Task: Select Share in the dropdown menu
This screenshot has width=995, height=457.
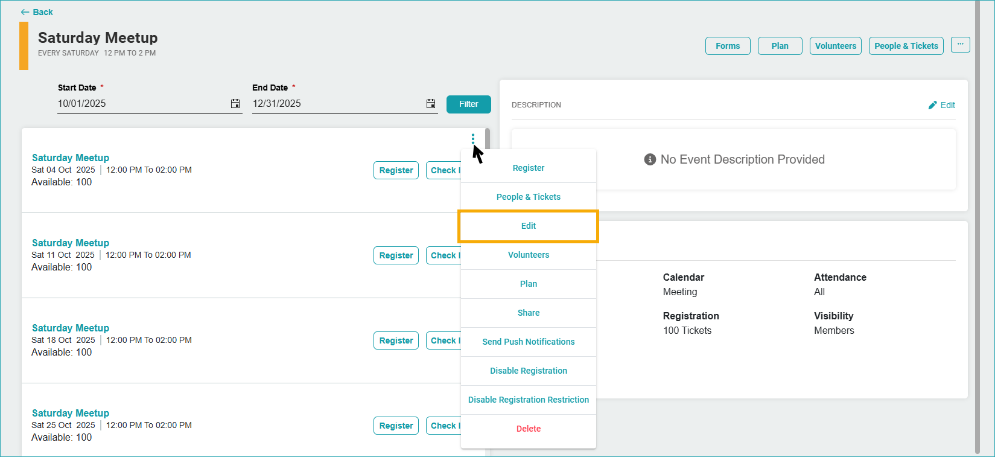Action: point(529,313)
